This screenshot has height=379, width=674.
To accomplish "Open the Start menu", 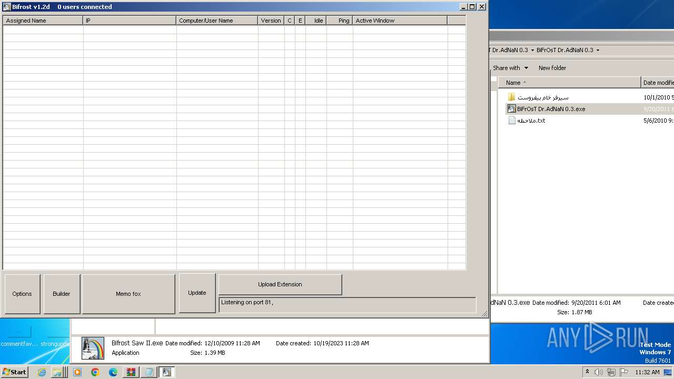I will pyautogui.click(x=15, y=372).
